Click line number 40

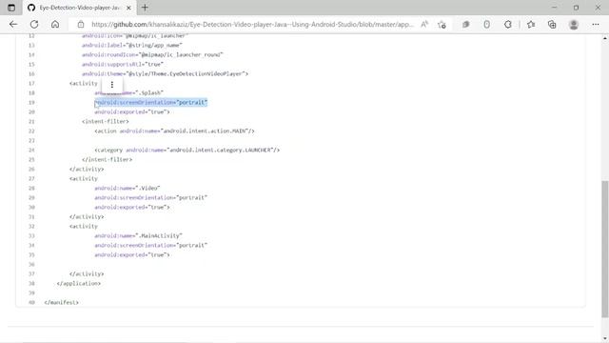[x=31, y=302]
